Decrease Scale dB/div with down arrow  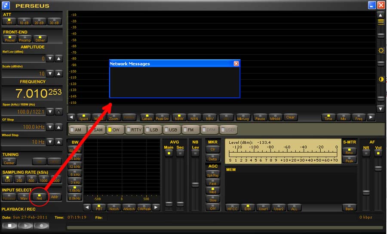coord(50,74)
